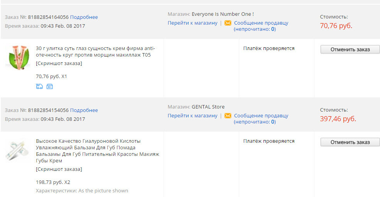
Task: Cancel the 70,76 руб. order
Action: click(x=350, y=49)
